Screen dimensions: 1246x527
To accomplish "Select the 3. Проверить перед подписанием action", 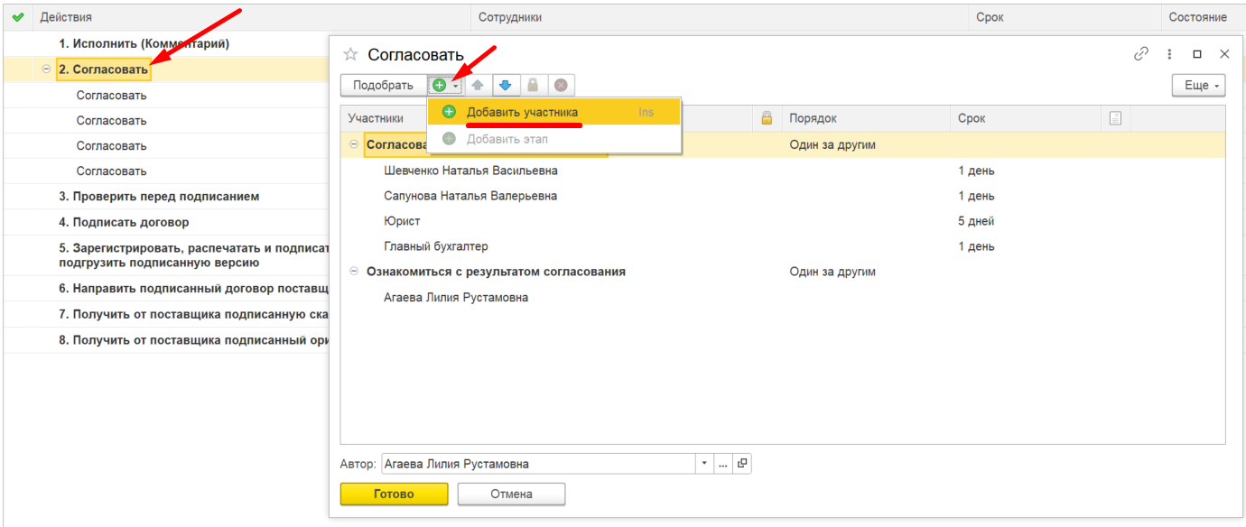I will (159, 196).
